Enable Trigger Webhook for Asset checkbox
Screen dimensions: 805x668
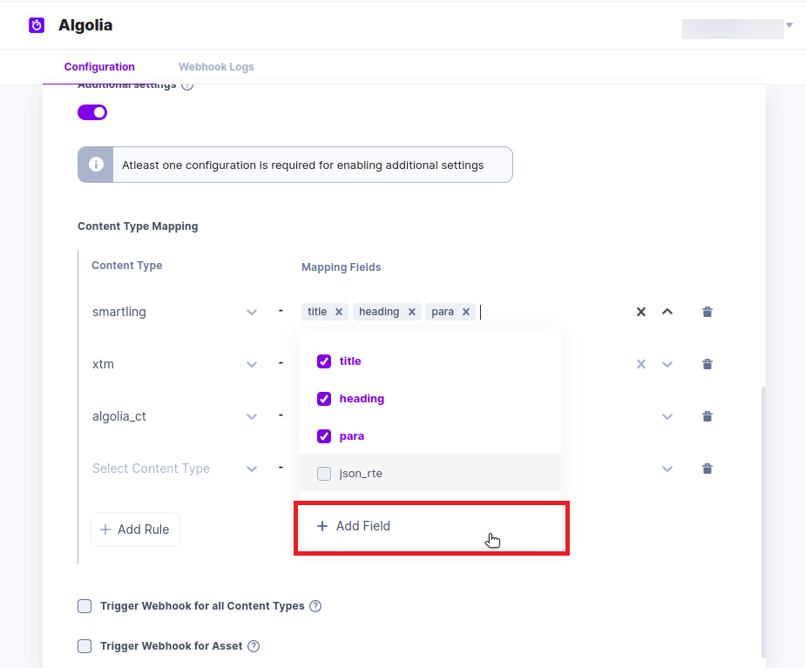coord(85,646)
